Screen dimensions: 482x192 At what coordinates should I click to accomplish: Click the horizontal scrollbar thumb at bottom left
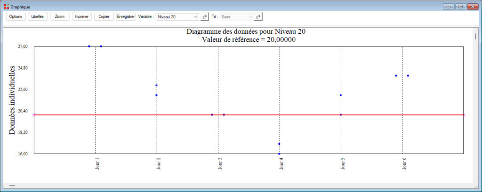tap(12, 186)
